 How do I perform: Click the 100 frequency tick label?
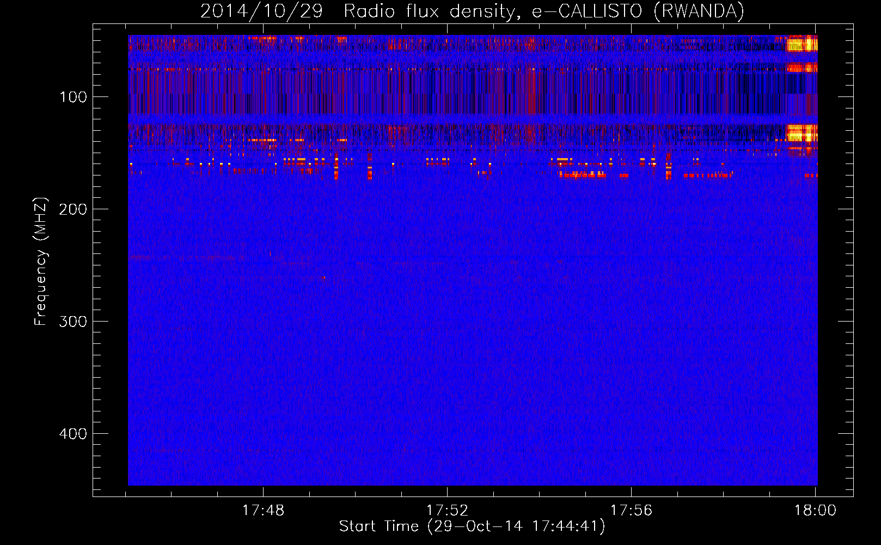[x=73, y=97]
